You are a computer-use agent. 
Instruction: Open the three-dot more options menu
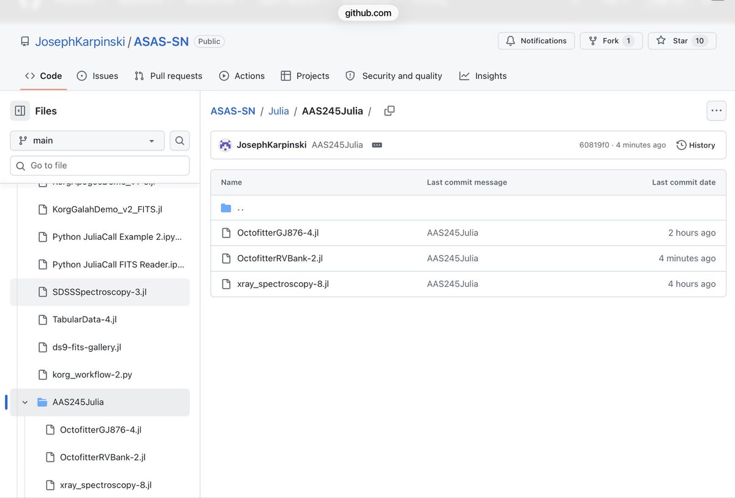716,111
